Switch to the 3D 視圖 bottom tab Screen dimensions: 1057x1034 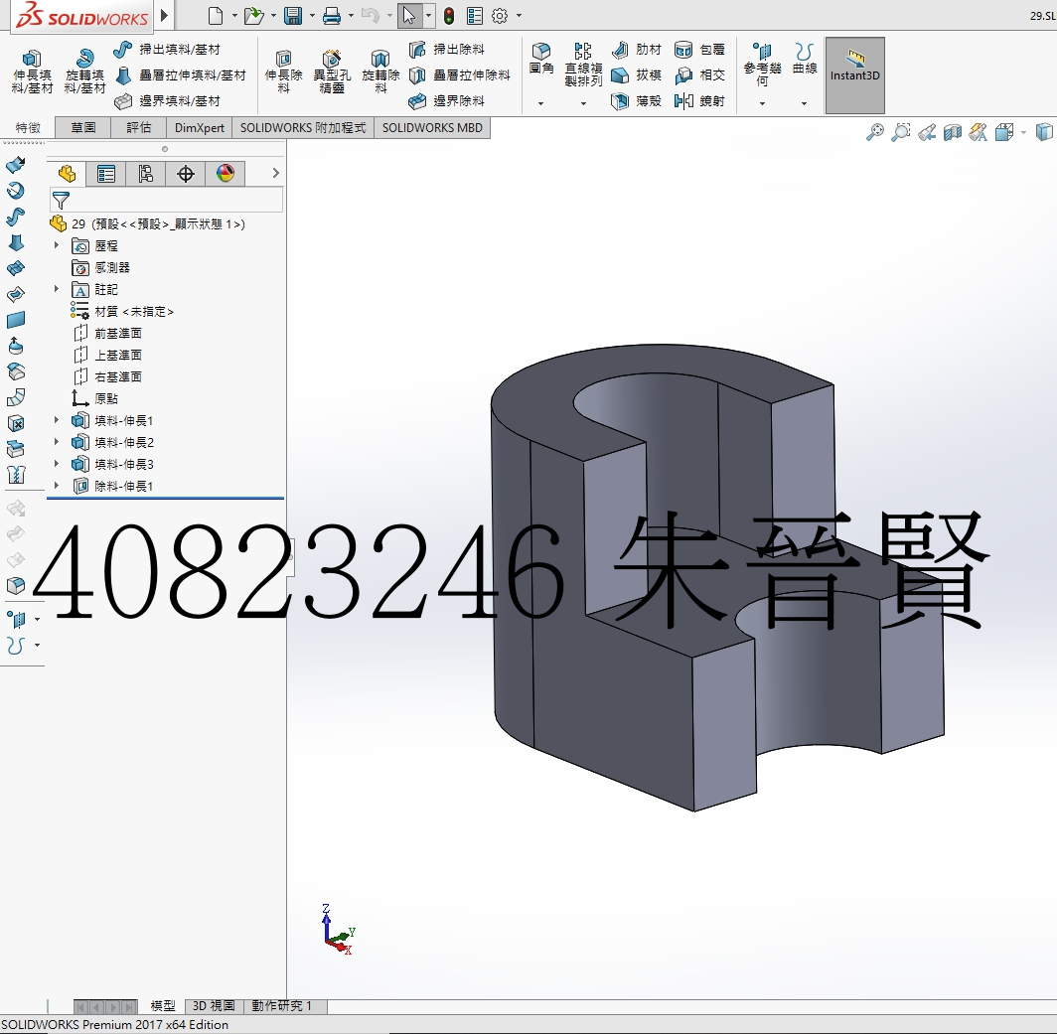(213, 1005)
